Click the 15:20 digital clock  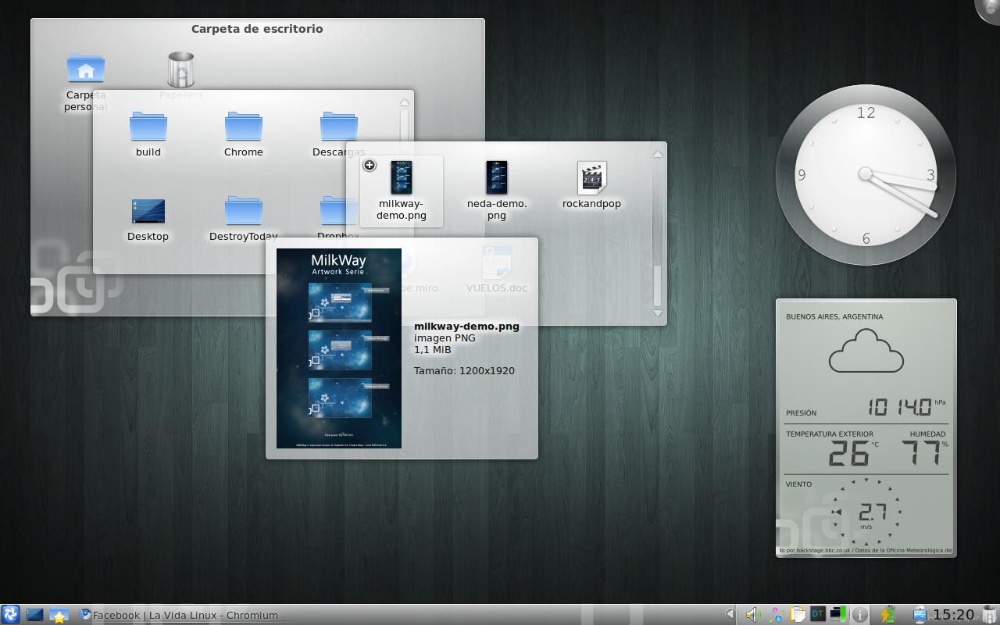(954, 615)
